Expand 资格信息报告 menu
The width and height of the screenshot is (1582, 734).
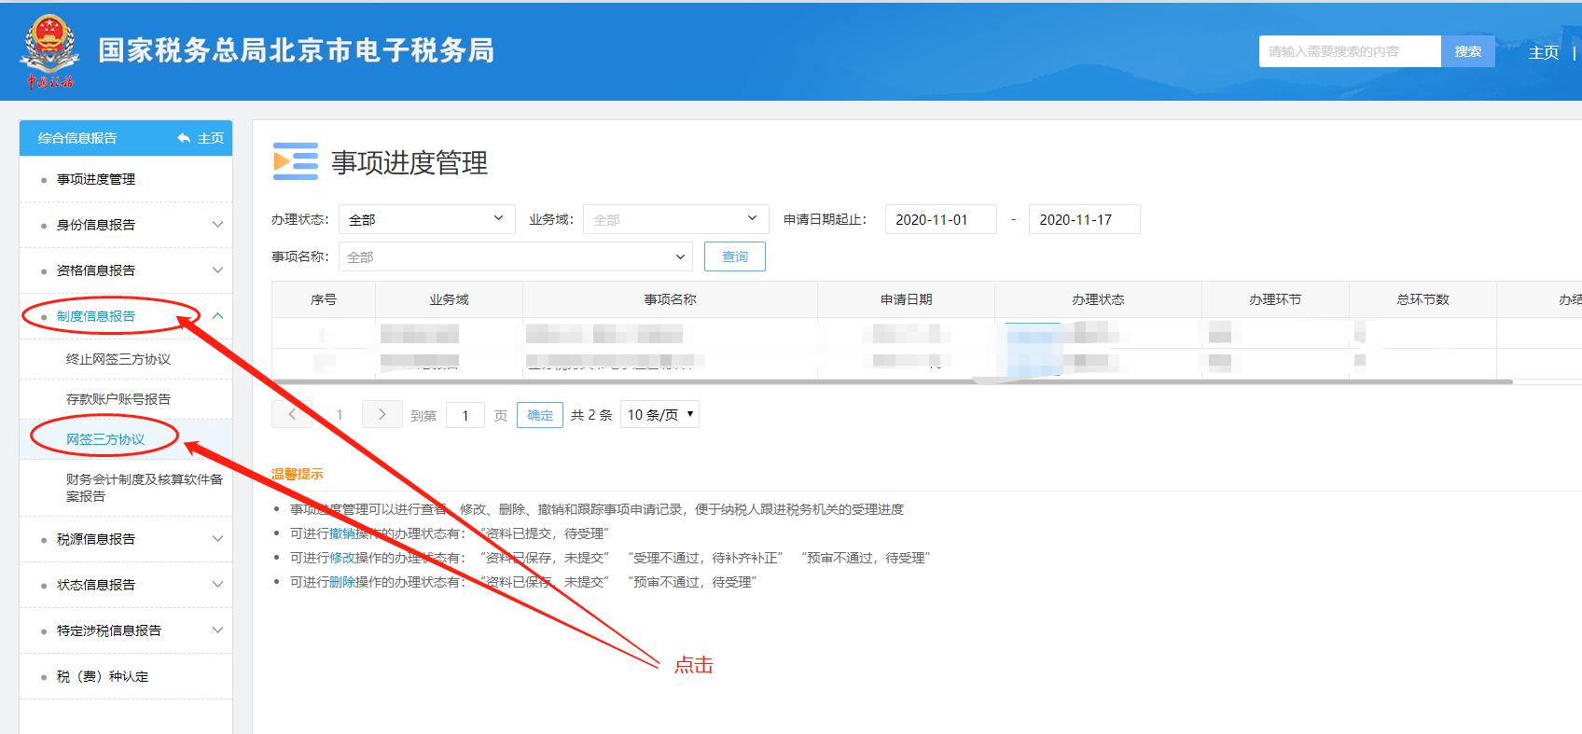(126, 270)
